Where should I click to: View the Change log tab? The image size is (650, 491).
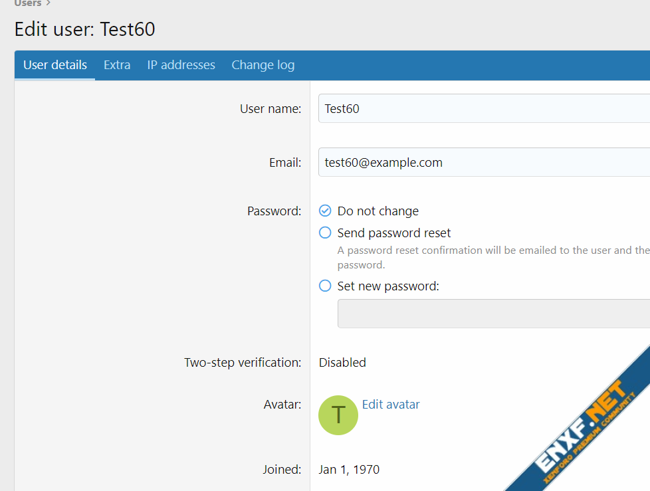263,65
